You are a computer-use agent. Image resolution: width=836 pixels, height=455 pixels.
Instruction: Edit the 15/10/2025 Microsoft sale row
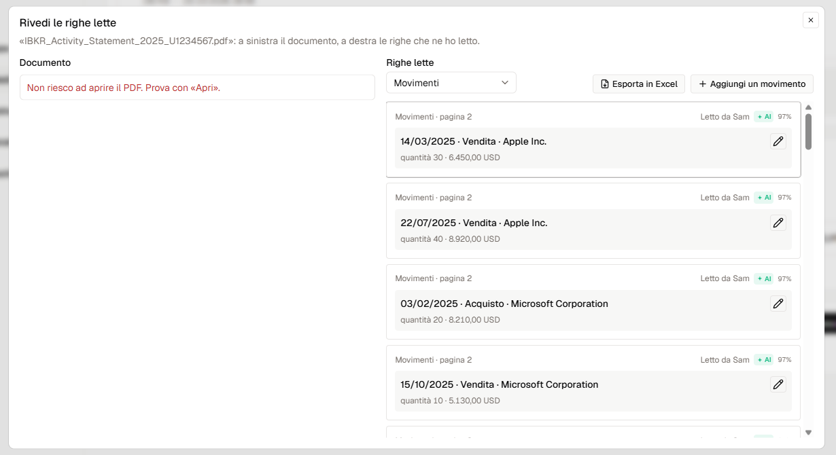[x=778, y=384]
